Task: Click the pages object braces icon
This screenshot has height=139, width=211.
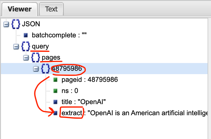Action: (36, 57)
